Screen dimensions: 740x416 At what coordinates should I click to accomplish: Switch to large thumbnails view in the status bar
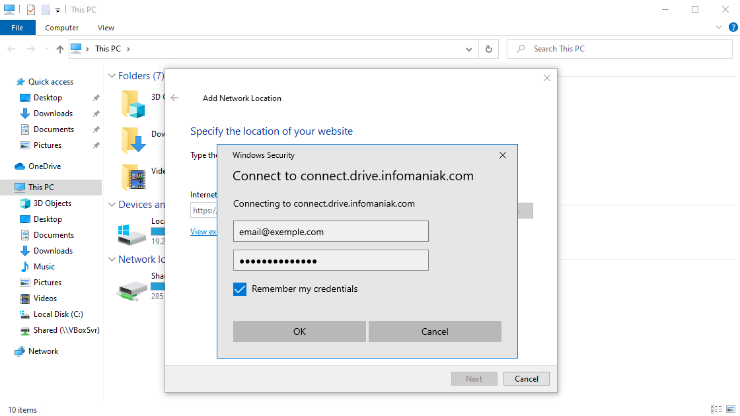click(x=729, y=409)
